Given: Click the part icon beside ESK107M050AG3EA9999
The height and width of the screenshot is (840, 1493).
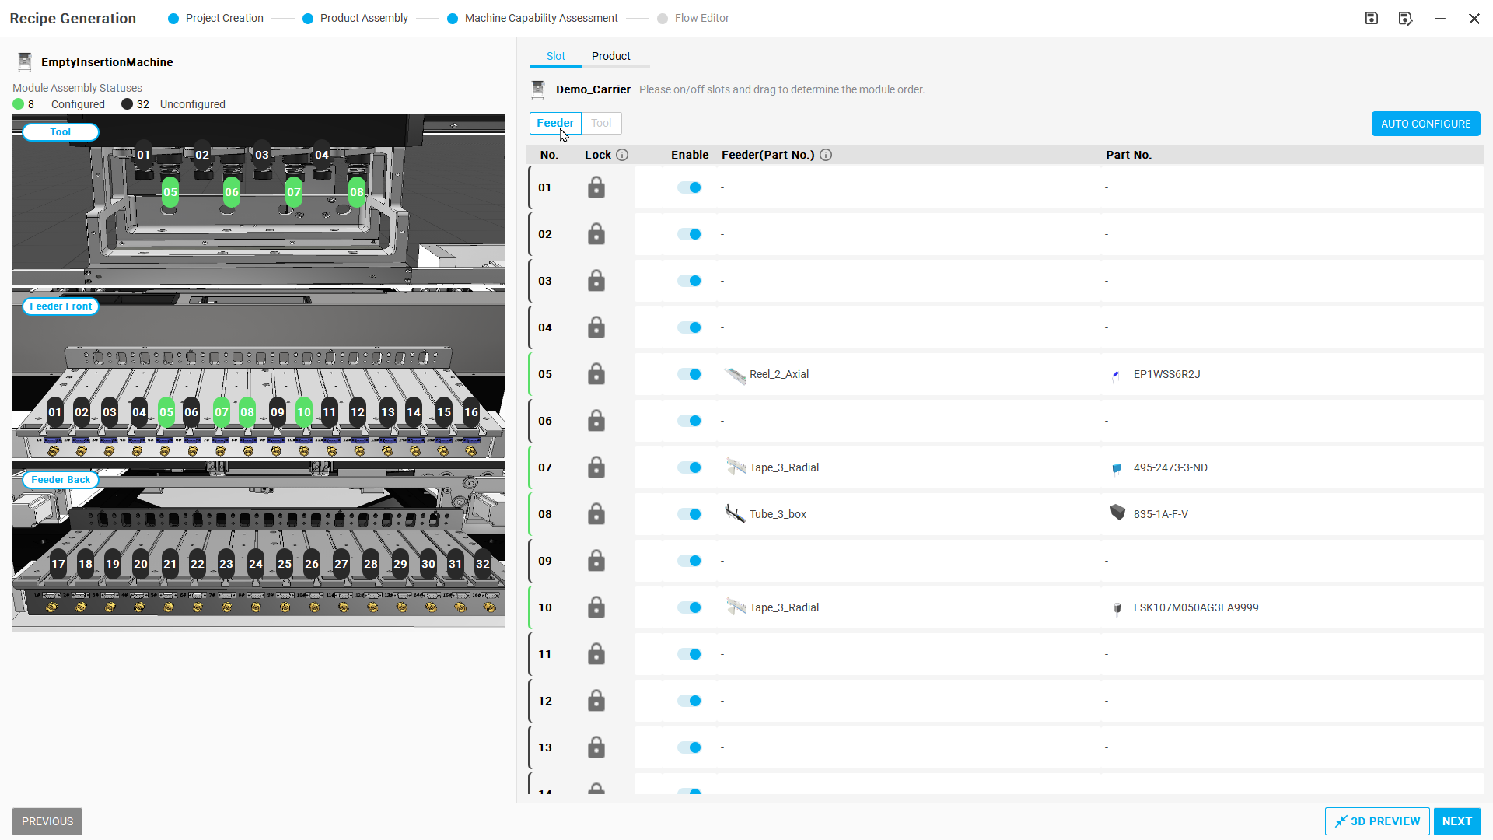Looking at the screenshot, I should tap(1117, 608).
